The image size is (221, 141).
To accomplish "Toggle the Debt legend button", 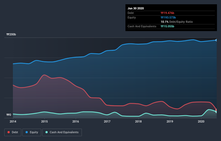I will pos(13,132).
